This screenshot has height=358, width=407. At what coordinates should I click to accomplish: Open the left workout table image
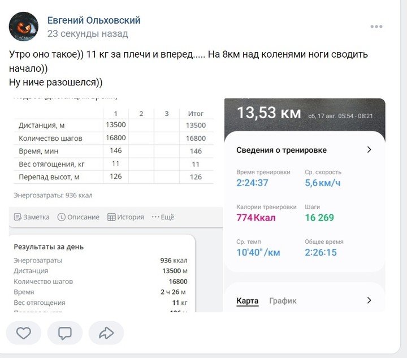pos(116,205)
